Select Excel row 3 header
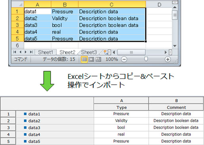Image resolution: width=204 pixels, height=145 pixels. [x=18, y=25]
